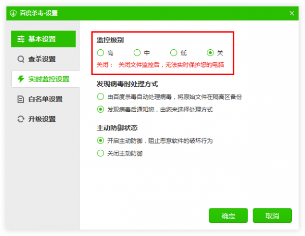Click the 监控级别 heading text
Image resolution: width=305 pixels, height=236 pixels.
coord(110,40)
